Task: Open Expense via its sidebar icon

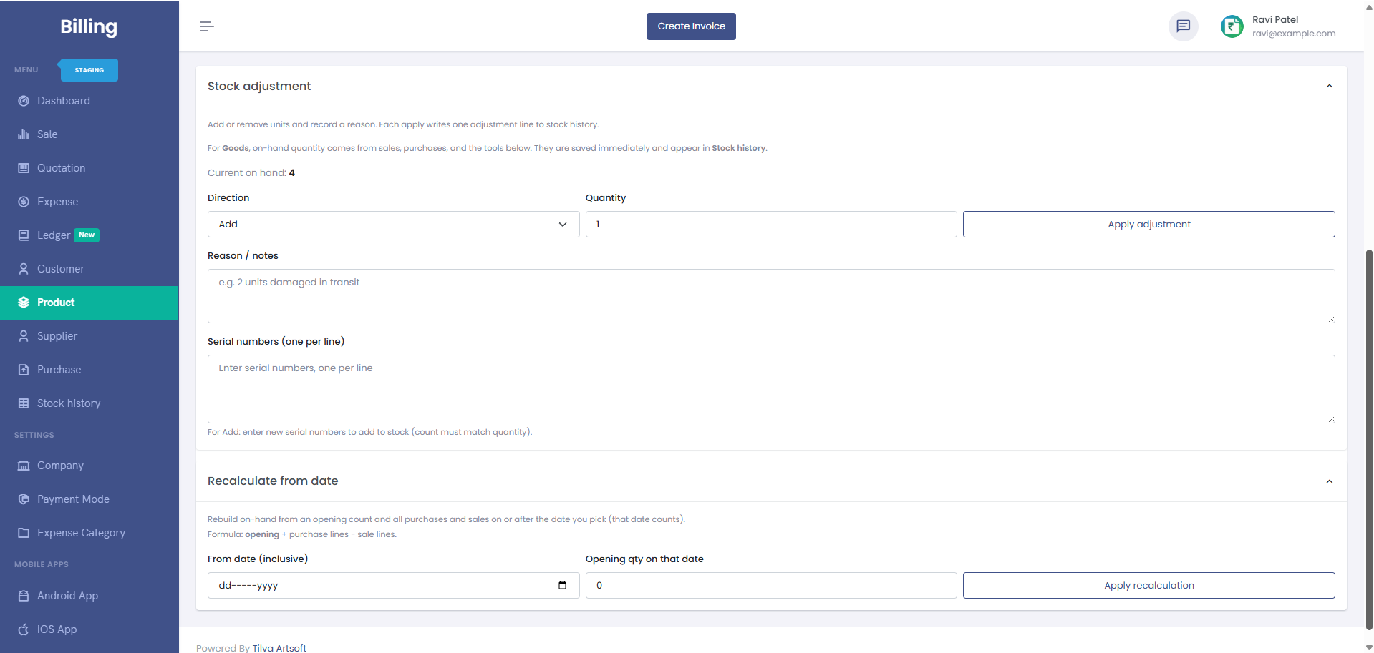Action: (24, 201)
